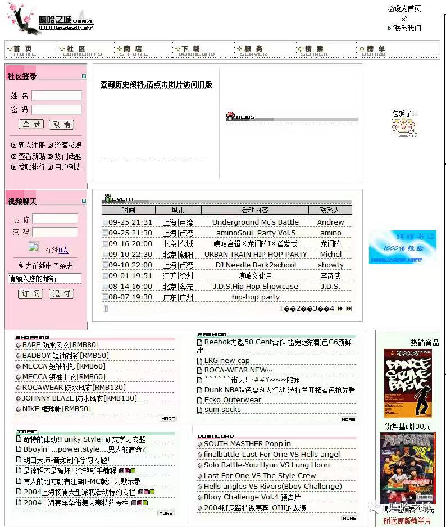
Task: Open the 下载 DOWNLOAD nav tab
Action: (x=195, y=51)
